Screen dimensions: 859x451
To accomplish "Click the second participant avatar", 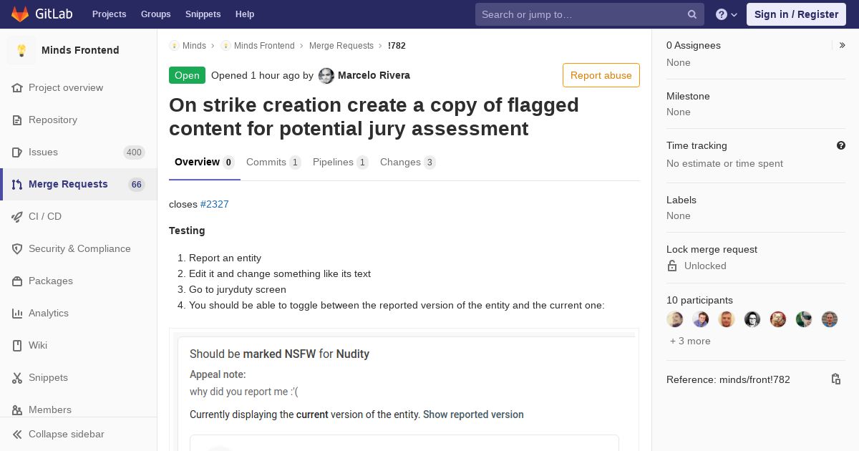I will [701, 319].
